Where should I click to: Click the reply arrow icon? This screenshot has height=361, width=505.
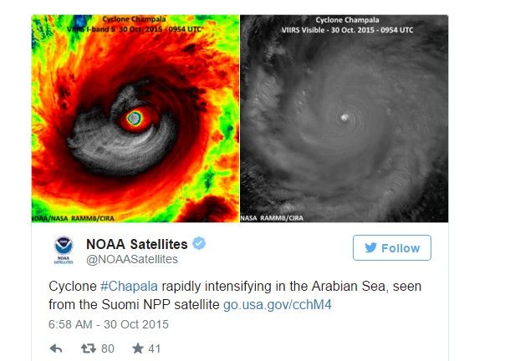[56, 348]
